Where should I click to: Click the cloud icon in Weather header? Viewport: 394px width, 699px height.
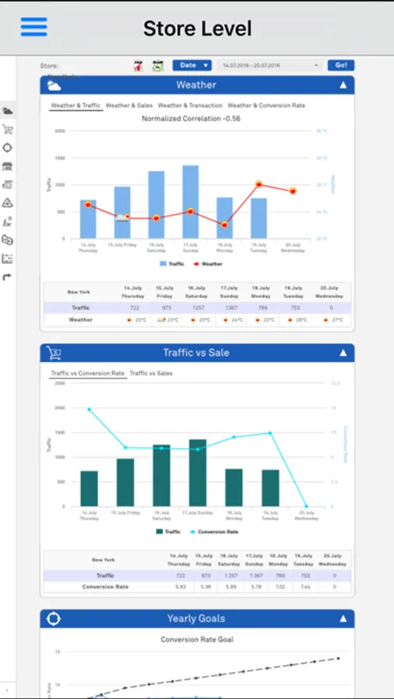point(54,85)
